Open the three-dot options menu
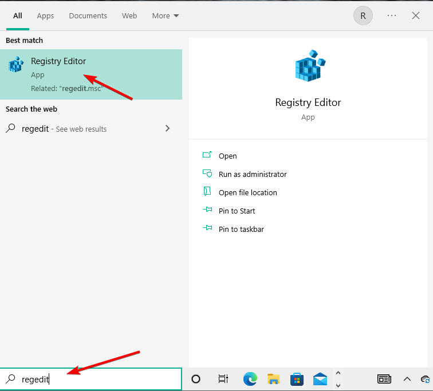Viewport: 433px width, 391px height. pyautogui.click(x=392, y=15)
